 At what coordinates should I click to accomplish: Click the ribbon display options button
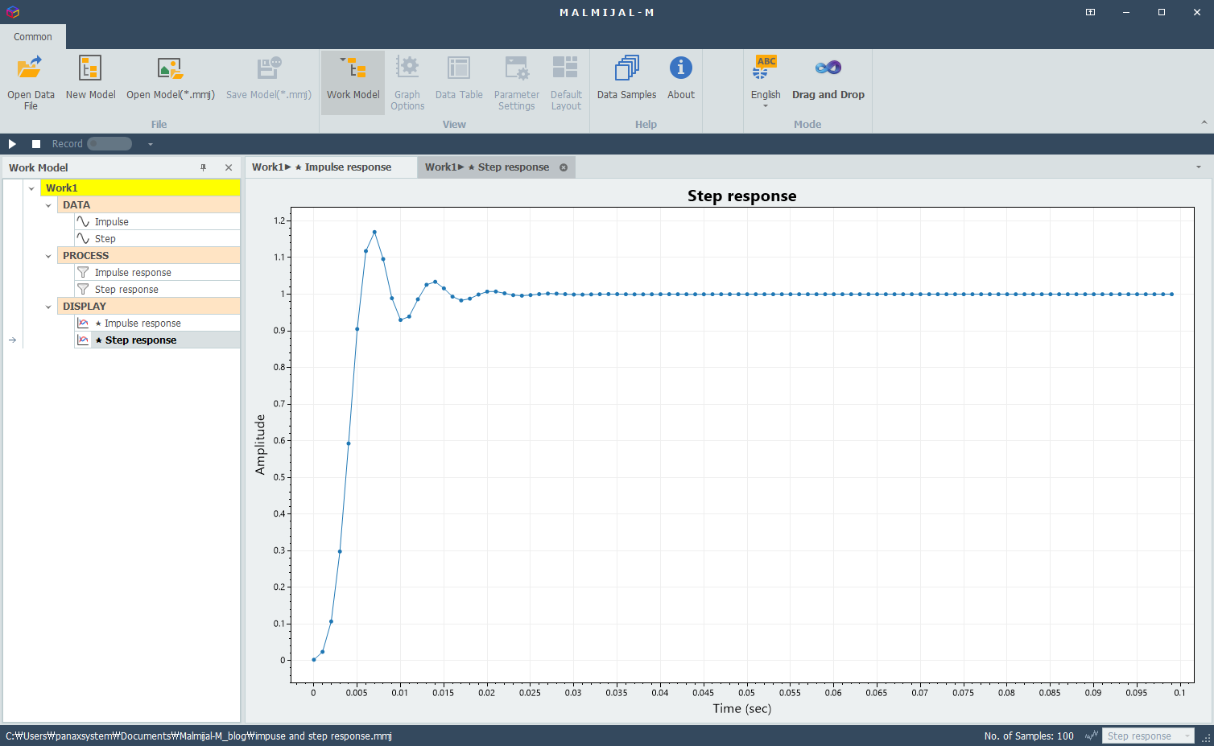tap(1090, 12)
